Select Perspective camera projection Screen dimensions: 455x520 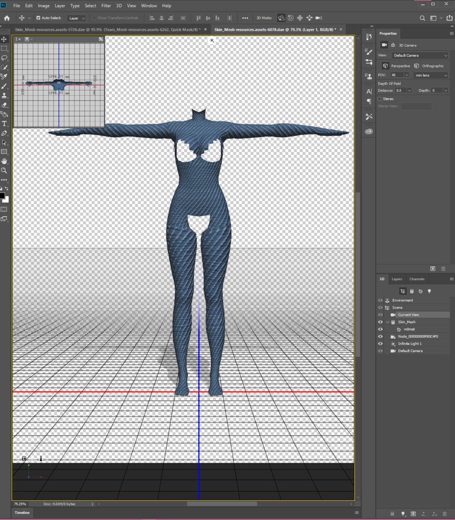pyautogui.click(x=397, y=65)
